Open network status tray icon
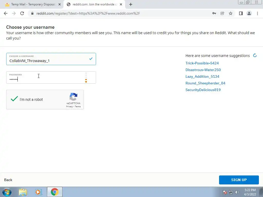263x197 pixels. 231,192
